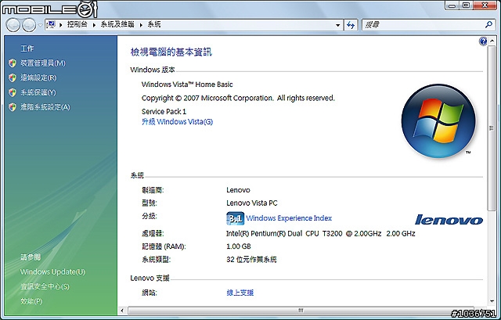Minimize the System window
501x320 pixels.
pyautogui.click(x=452, y=5)
